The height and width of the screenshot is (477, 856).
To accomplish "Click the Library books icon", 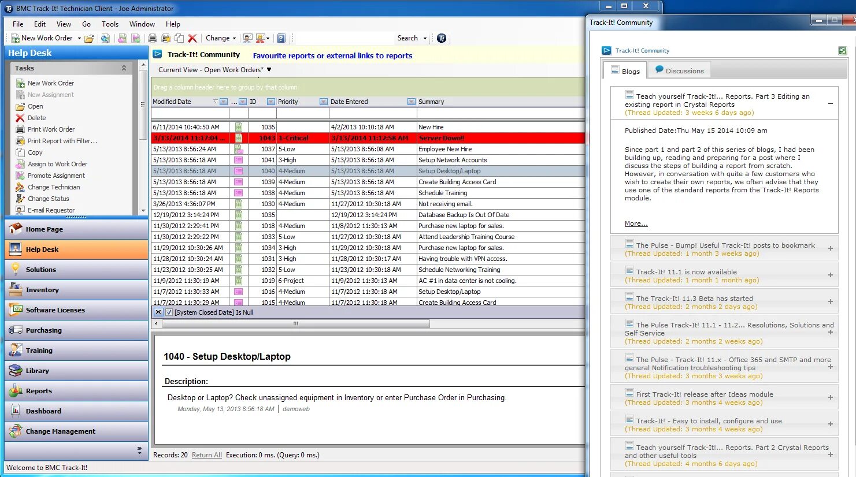I will point(16,370).
